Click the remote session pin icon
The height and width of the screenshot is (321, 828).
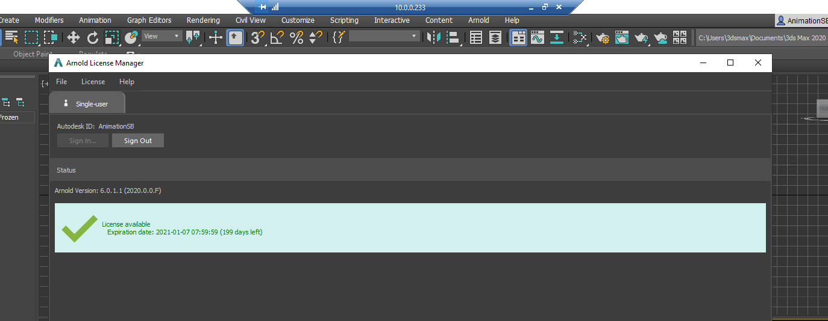pyautogui.click(x=263, y=7)
